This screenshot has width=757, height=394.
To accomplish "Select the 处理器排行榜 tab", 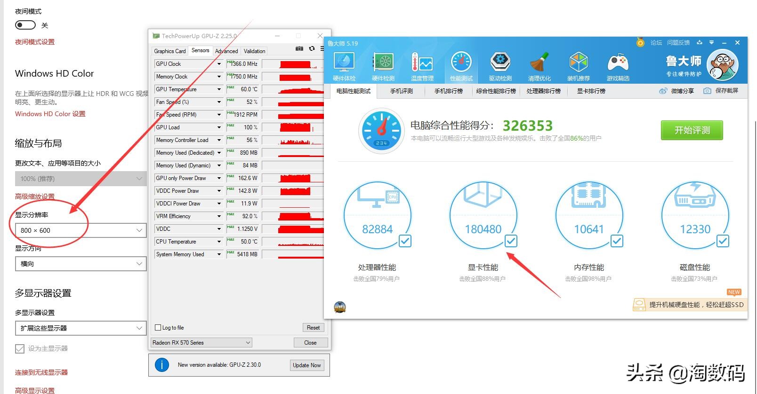I will (544, 91).
